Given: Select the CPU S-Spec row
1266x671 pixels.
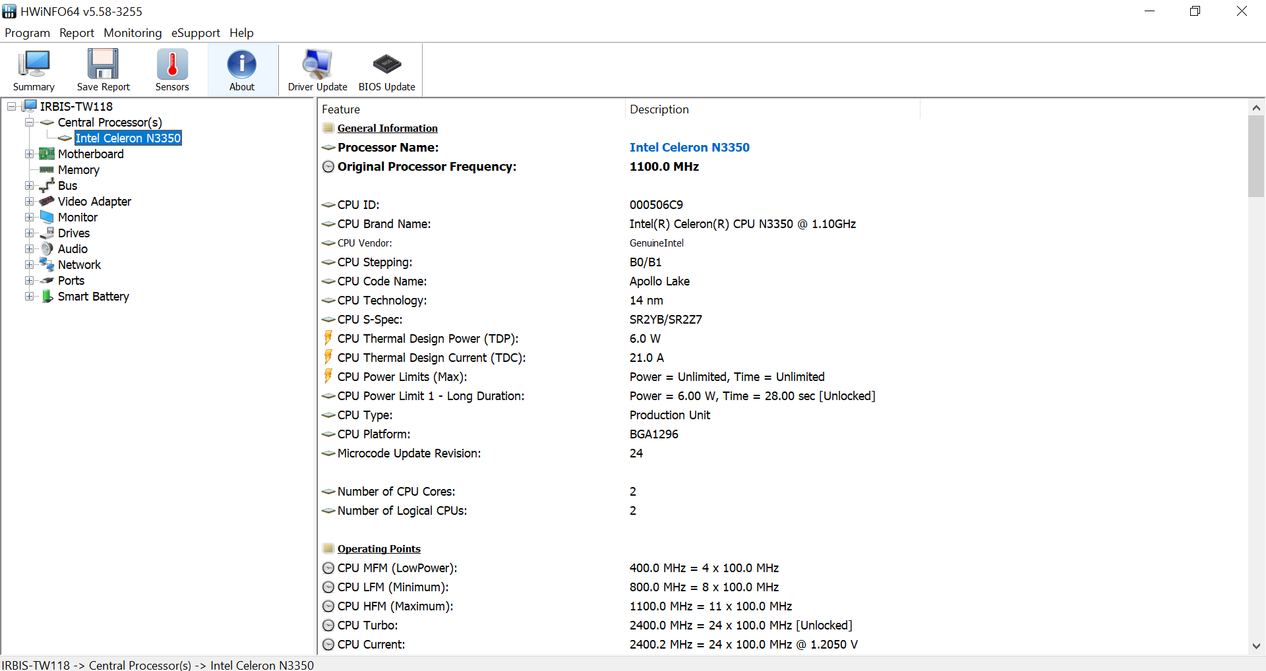Looking at the screenshot, I should click(782, 319).
